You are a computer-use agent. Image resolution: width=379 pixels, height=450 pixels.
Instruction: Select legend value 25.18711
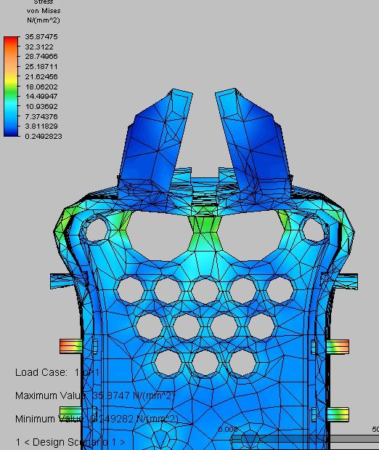point(41,67)
